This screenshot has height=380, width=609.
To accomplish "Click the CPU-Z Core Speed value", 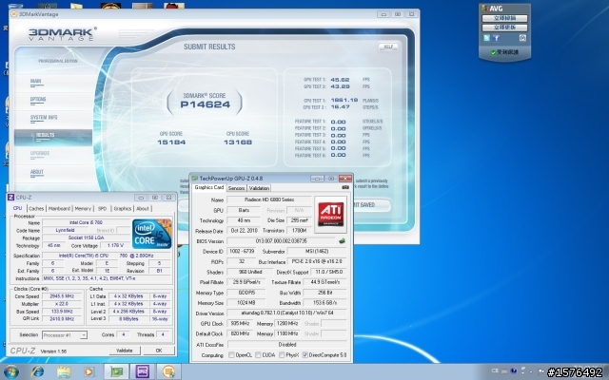I will pos(62,296).
